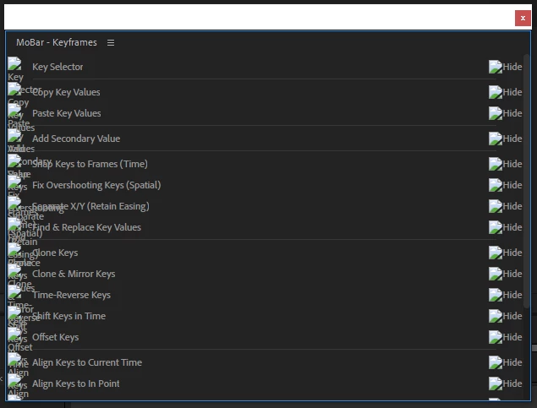
Task: Click the Fix Overshooting Keys icon
Action: pos(14,182)
